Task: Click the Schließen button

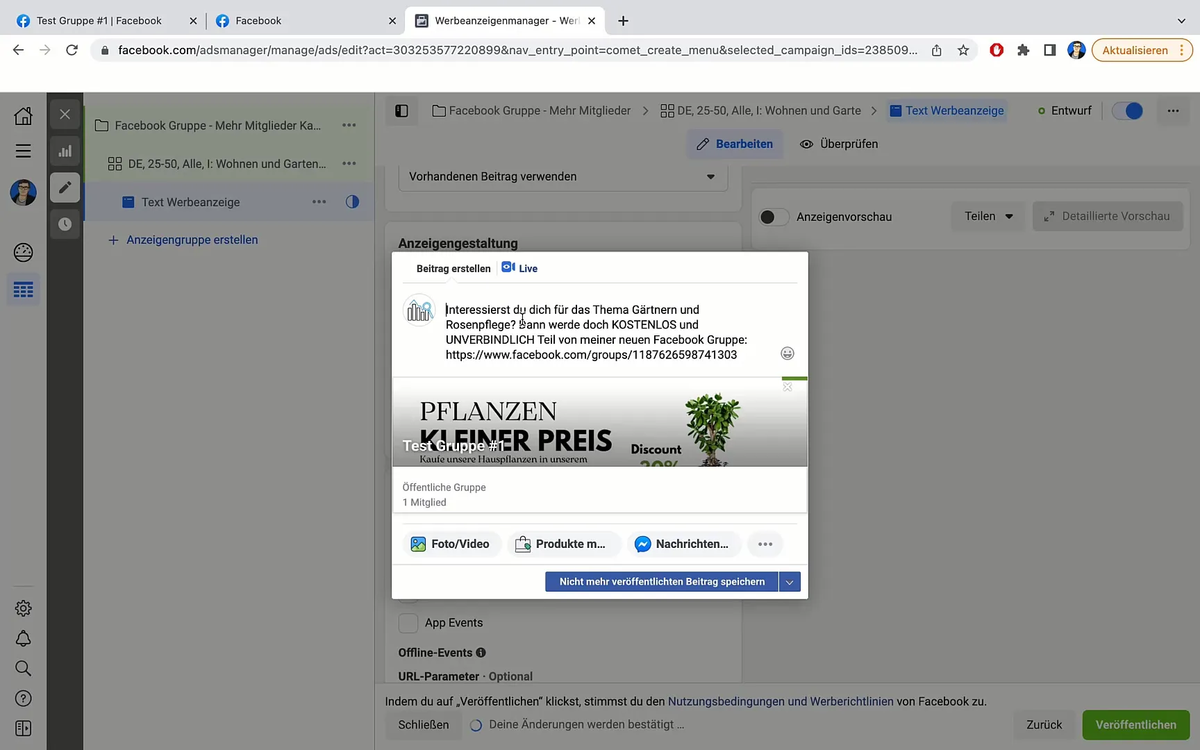Action: pyautogui.click(x=423, y=725)
